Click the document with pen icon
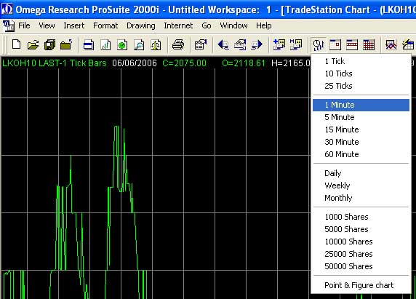The width and height of the screenshot is (416, 299). 201,44
